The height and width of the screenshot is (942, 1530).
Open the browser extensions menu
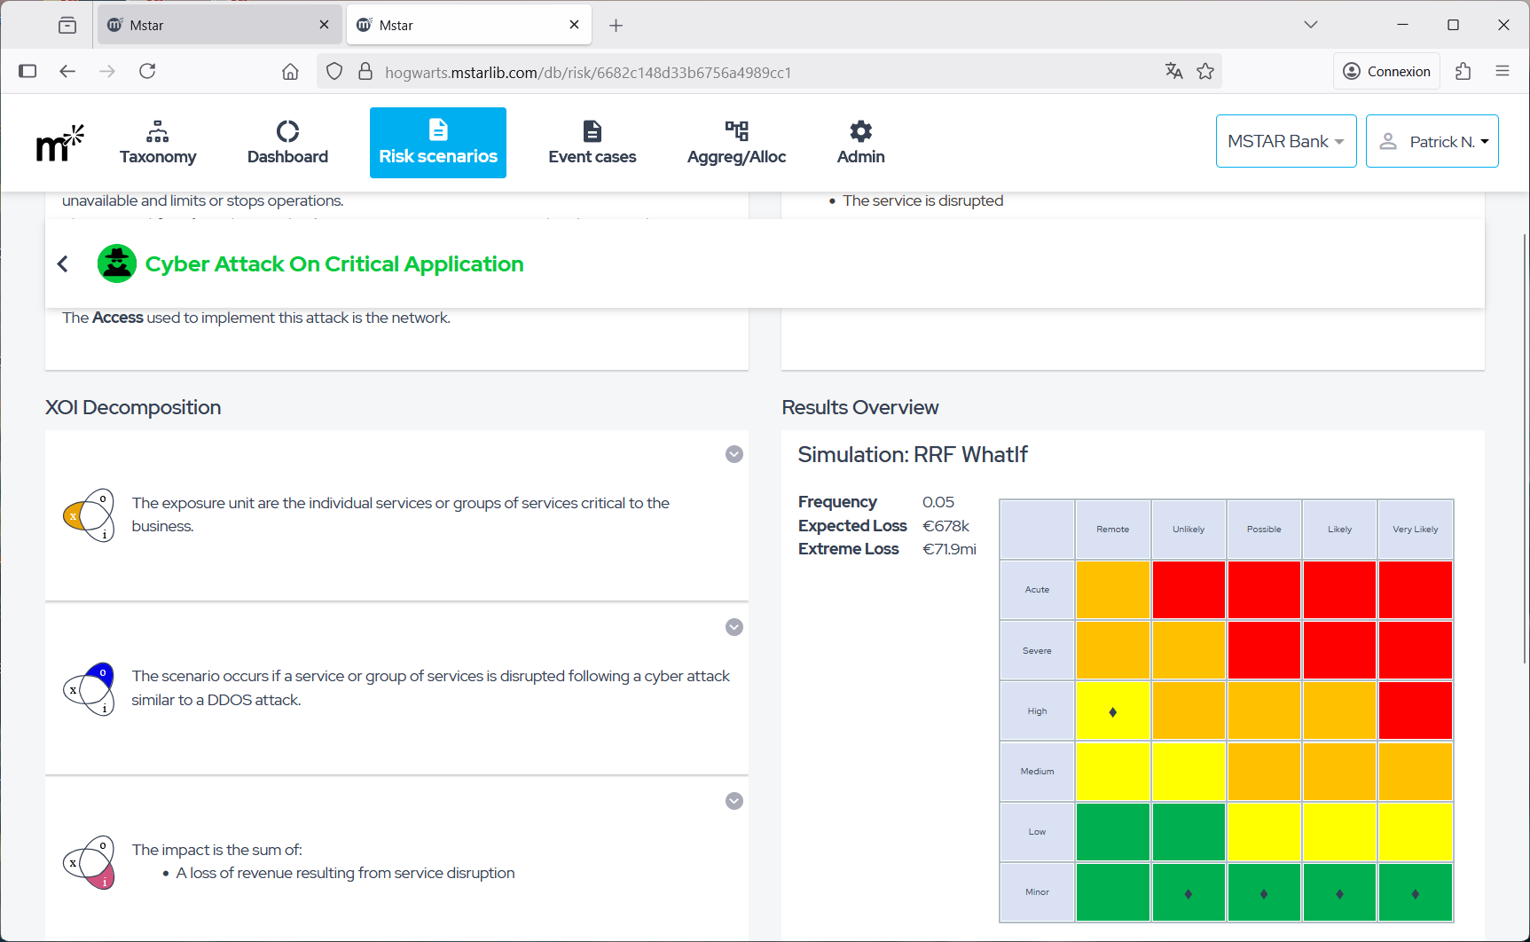pos(1463,71)
